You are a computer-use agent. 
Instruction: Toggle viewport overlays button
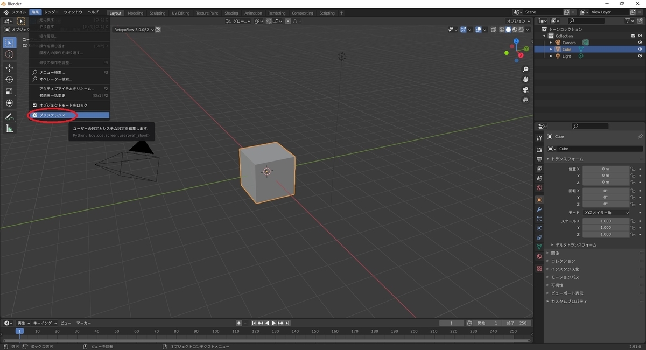pos(478,30)
